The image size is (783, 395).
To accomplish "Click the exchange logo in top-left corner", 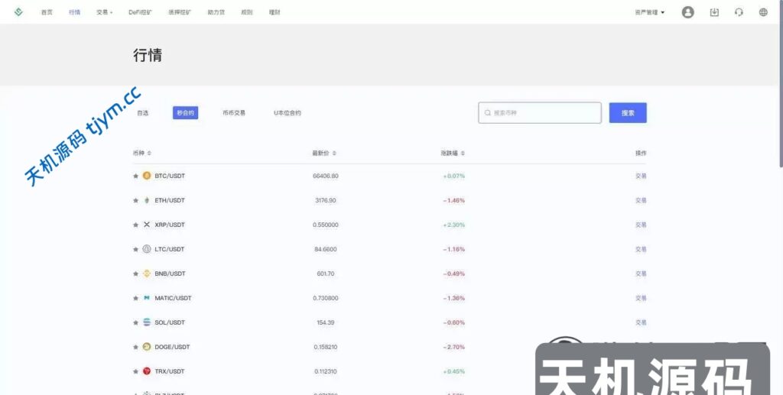I will [x=19, y=12].
